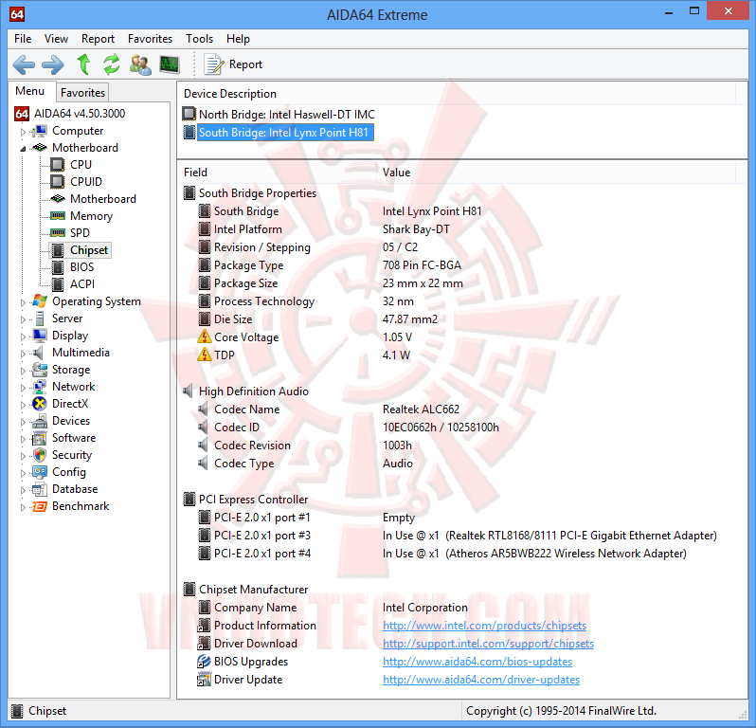Viewport: 756px width, 728px height.
Task: Open the intel.com/products/chipsets link
Action: click(484, 626)
